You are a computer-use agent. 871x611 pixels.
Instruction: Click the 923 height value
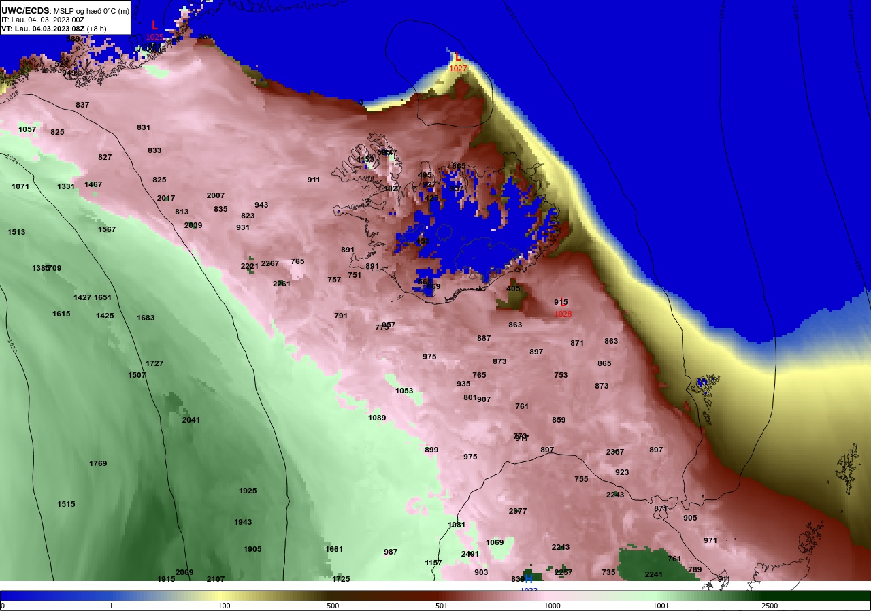[x=622, y=472]
